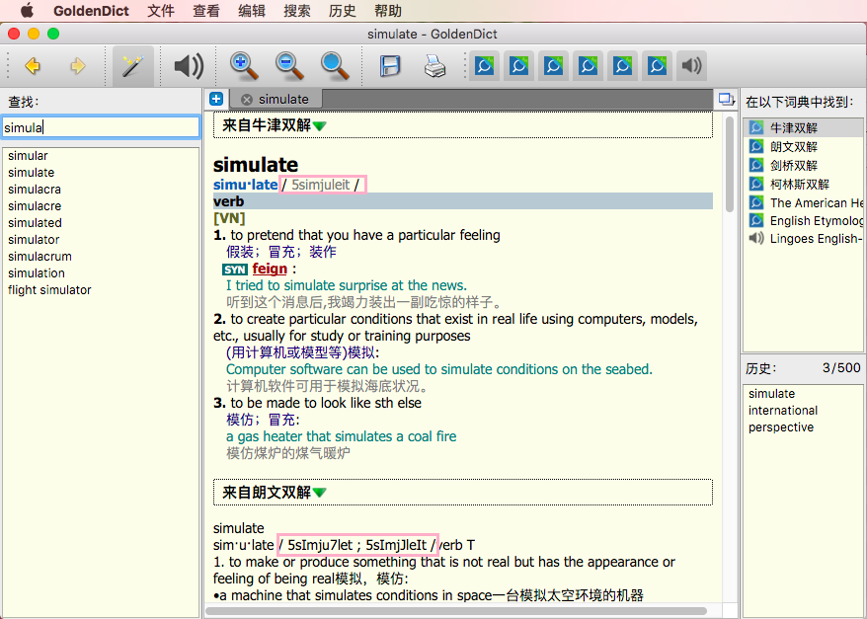Click the first dictionary icon in toolbar
Image resolution: width=867 pixels, height=619 pixels.
tap(485, 66)
